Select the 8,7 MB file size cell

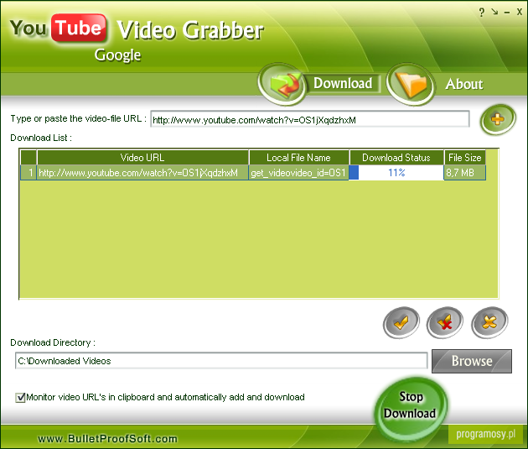point(464,173)
